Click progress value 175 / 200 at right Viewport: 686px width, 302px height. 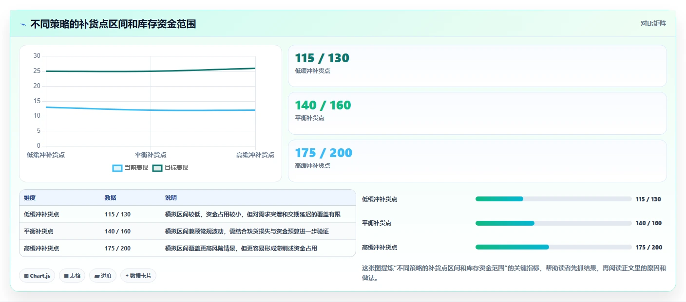pos(648,247)
